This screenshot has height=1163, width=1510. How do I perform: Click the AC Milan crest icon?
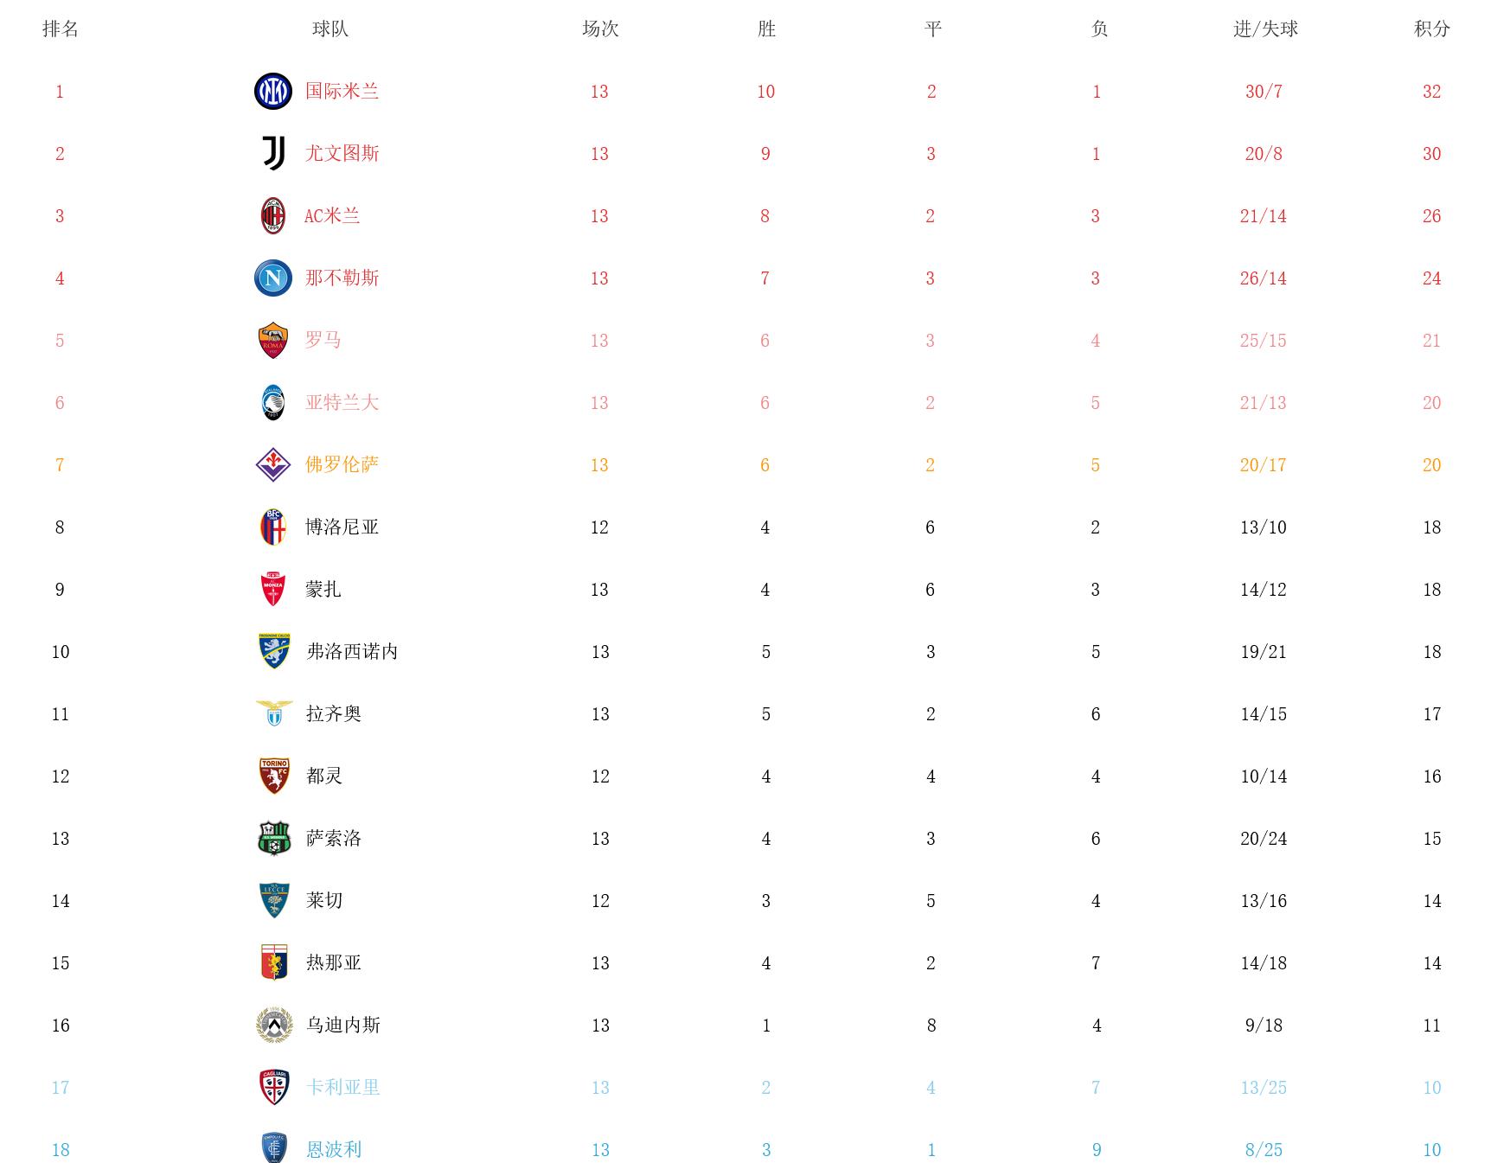pyautogui.click(x=273, y=216)
